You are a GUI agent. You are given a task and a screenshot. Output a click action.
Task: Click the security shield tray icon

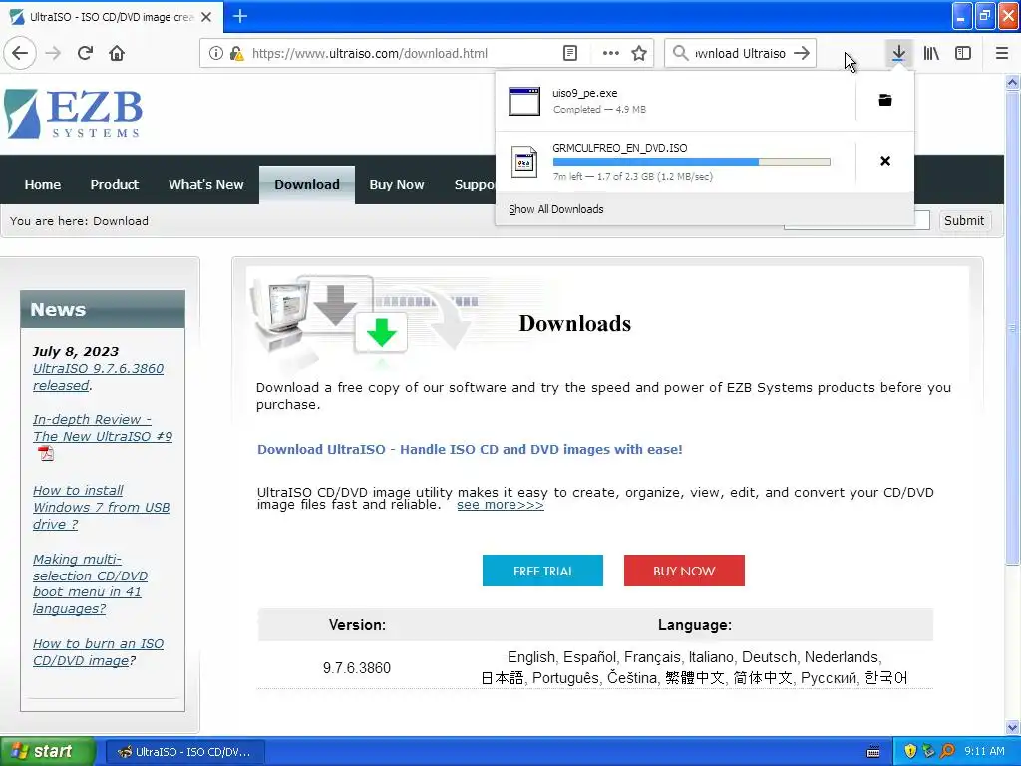coord(909,751)
